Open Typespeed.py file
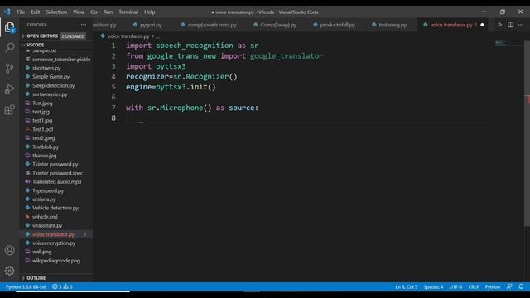 coord(48,190)
